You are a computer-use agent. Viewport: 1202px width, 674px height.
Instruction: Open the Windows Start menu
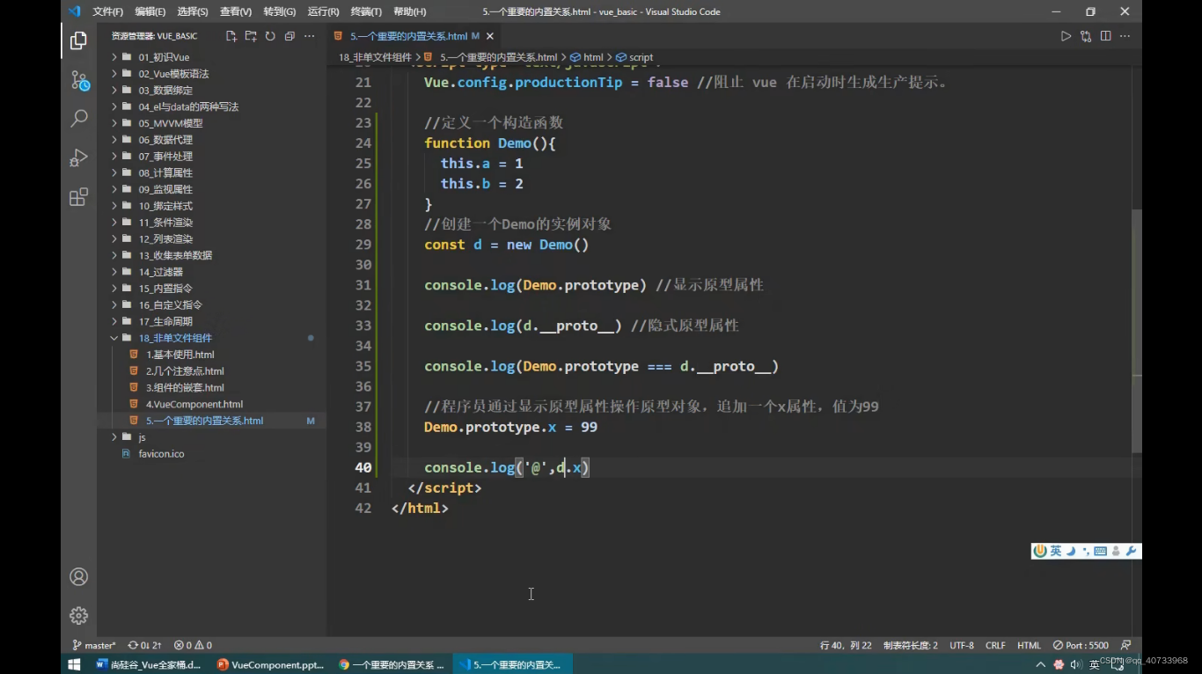pos(74,664)
